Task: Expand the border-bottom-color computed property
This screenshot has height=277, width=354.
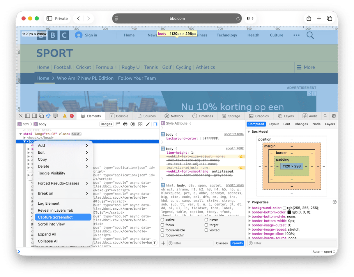Action: [x=249, y=212]
